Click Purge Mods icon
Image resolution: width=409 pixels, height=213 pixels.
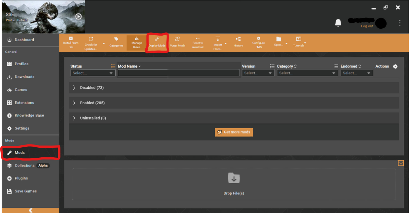(177, 39)
